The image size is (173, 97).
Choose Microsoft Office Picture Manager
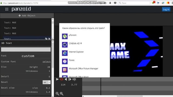click(85, 70)
